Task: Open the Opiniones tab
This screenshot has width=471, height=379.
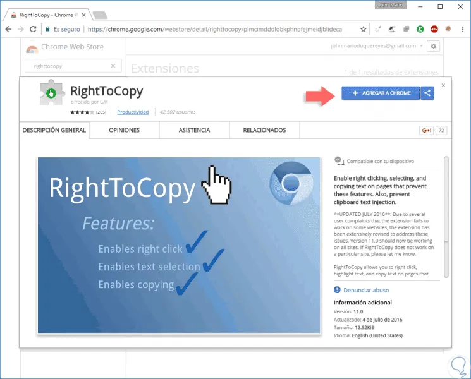Action: [125, 130]
